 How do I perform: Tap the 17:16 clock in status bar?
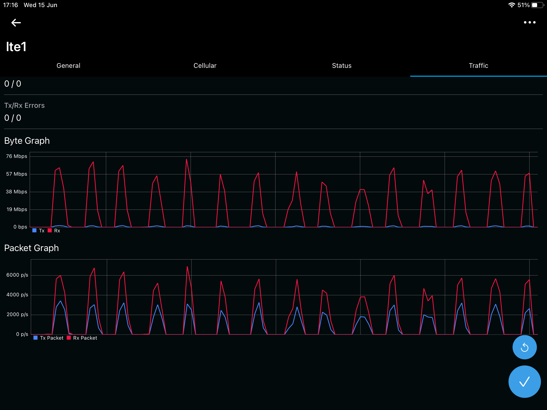tap(11, 5)
